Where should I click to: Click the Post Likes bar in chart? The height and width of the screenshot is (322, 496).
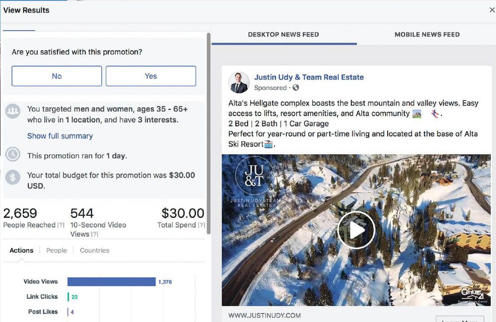pos(68,312)
